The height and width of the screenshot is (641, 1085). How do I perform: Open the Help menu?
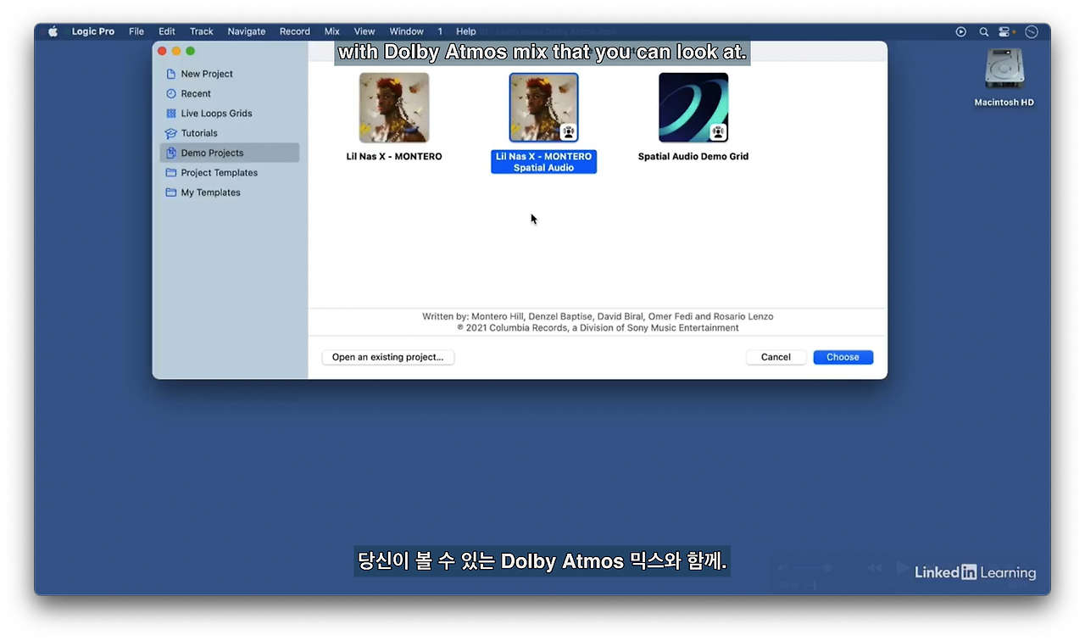pos(466,31)
